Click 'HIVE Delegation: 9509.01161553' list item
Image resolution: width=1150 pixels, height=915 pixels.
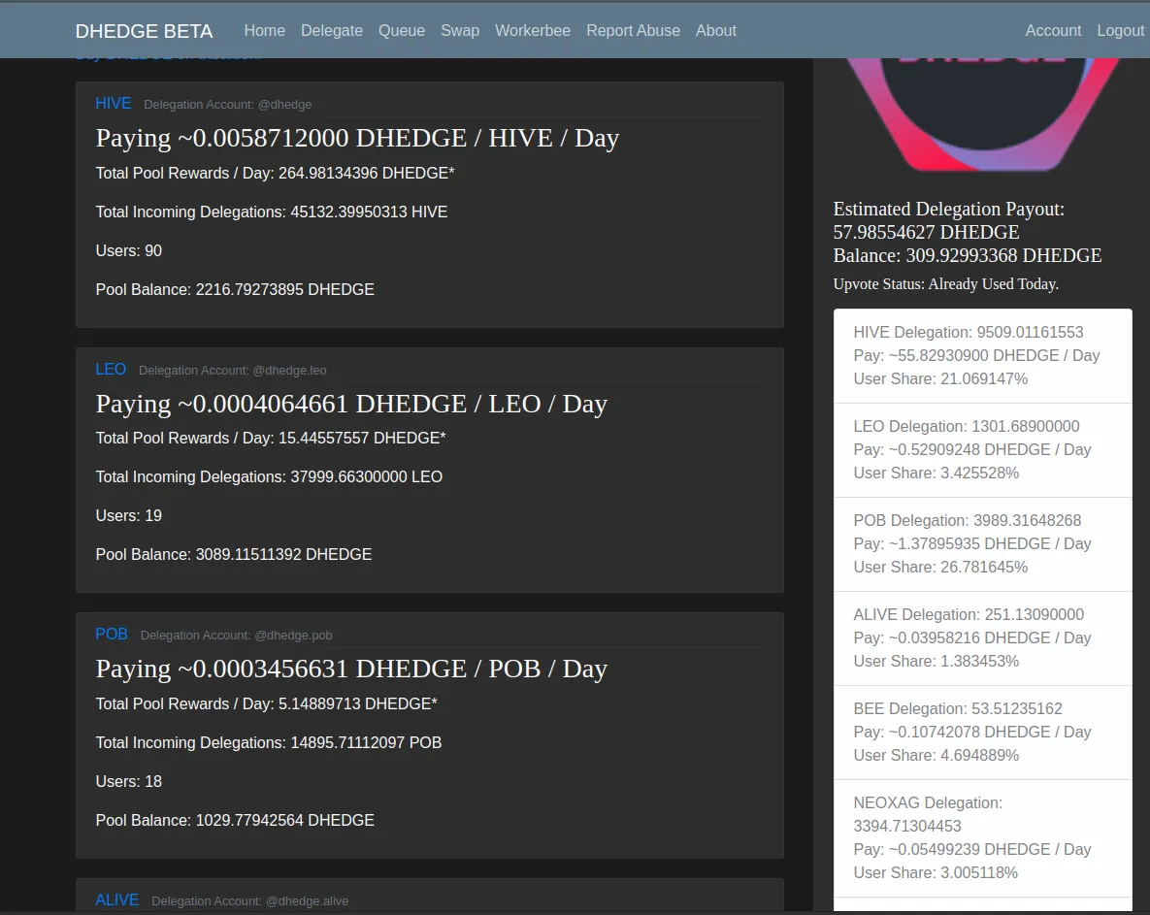click(x=969, y=332)
